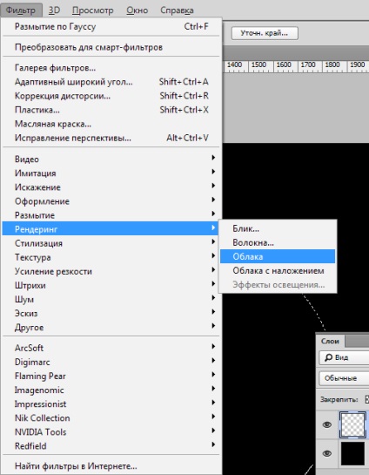This screenshot has width=369, height=475.
Task: Expand the Искажение submenu
Action: coord(111,187)
